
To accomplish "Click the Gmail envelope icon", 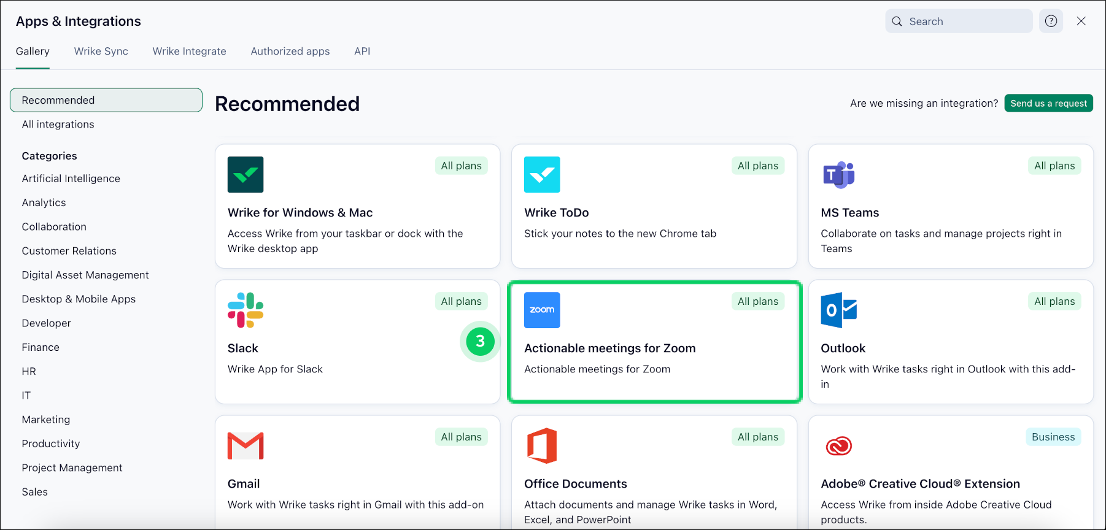I will pyautogui.click(x=246, y=446).
